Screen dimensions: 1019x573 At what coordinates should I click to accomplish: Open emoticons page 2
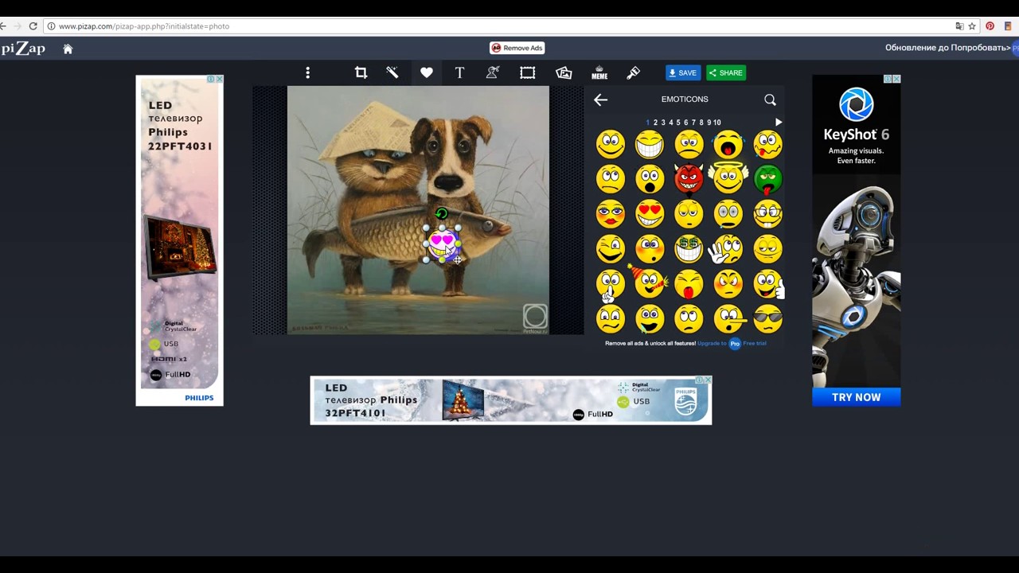[655, 123]
